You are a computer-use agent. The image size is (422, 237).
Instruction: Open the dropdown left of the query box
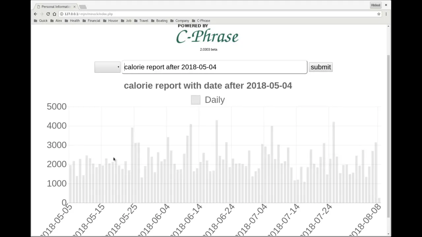[107, 67]
